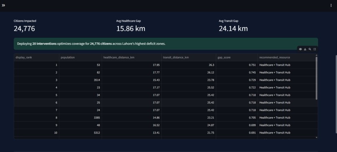Select healthcare distance cell 15.43

point(132,80)
